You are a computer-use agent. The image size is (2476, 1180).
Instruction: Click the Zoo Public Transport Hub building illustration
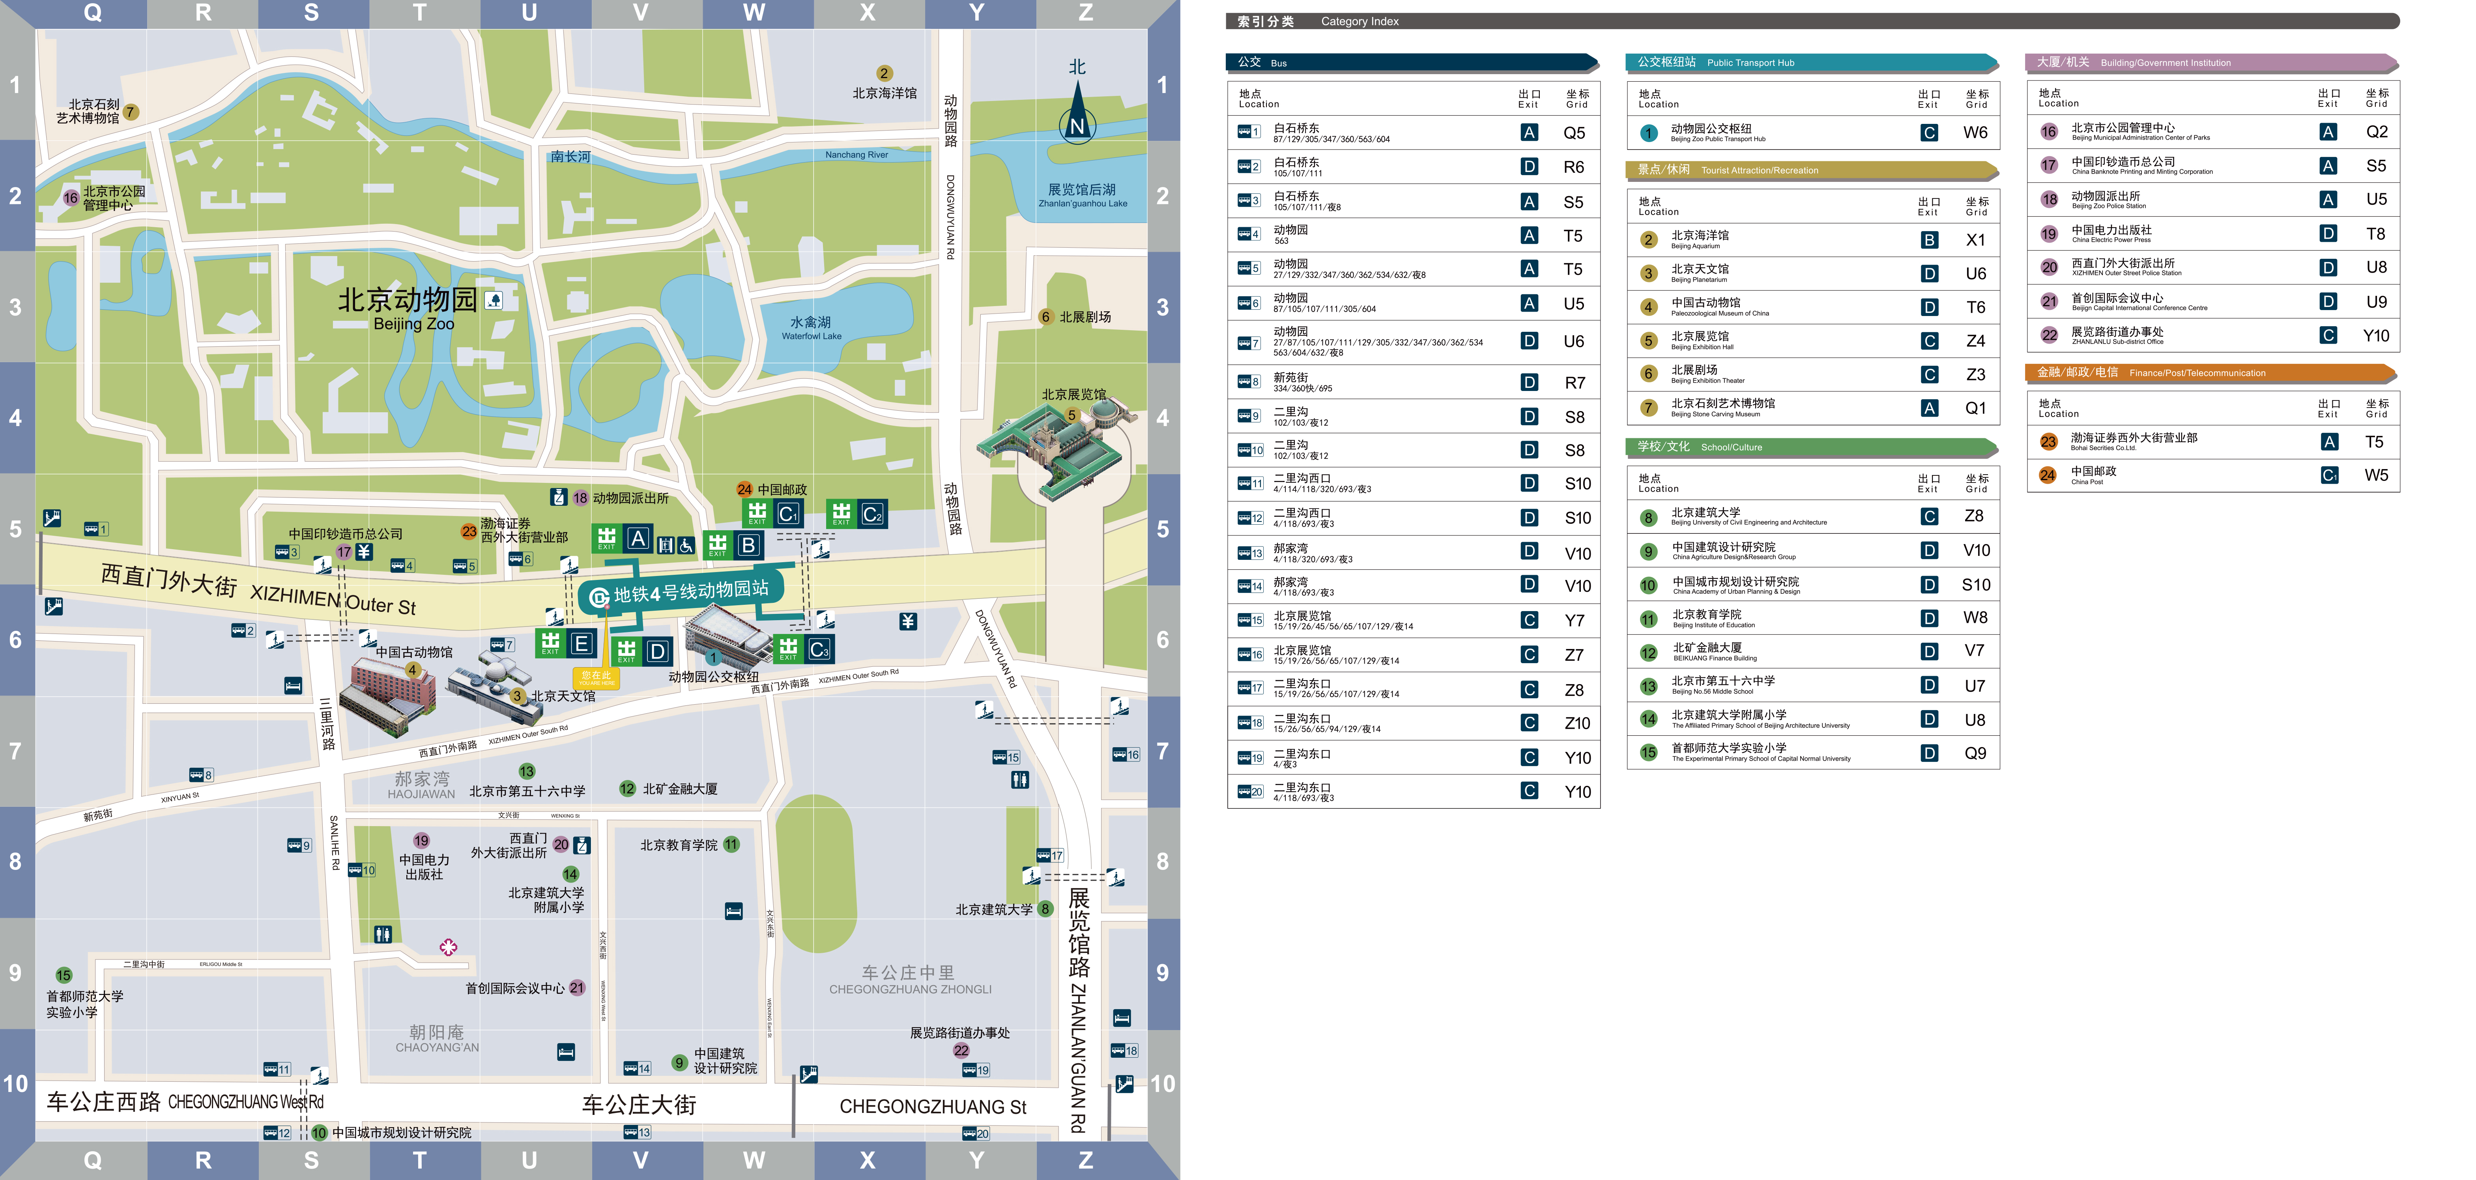click(727, 638)
